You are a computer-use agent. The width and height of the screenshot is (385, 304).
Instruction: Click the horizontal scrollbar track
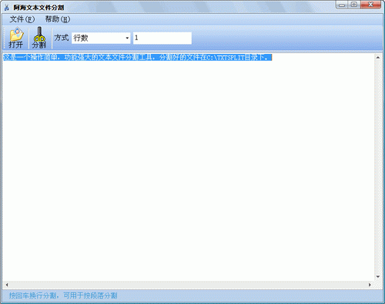point(188,285)
